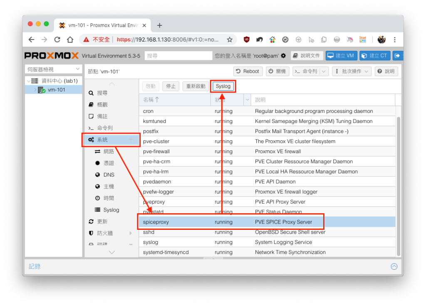
Task: Go to browser home icon
Action: (70, 40)
